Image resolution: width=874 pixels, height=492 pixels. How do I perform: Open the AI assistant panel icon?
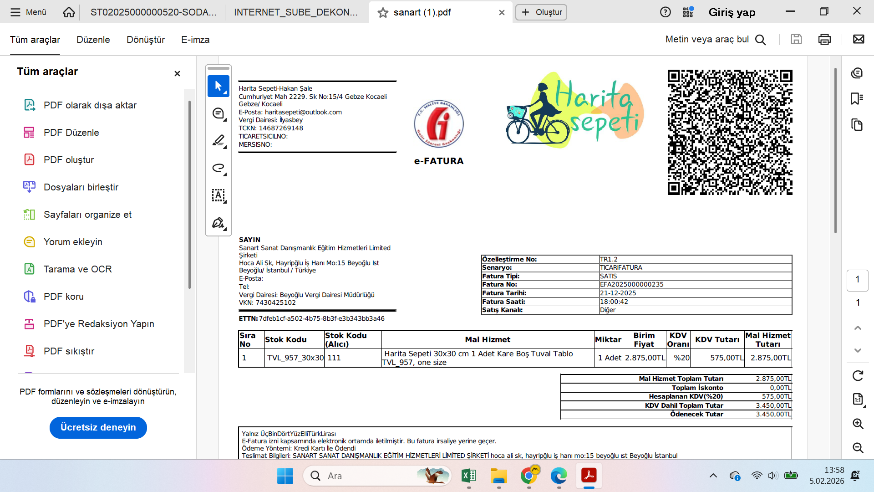click(x=857, y=73)
